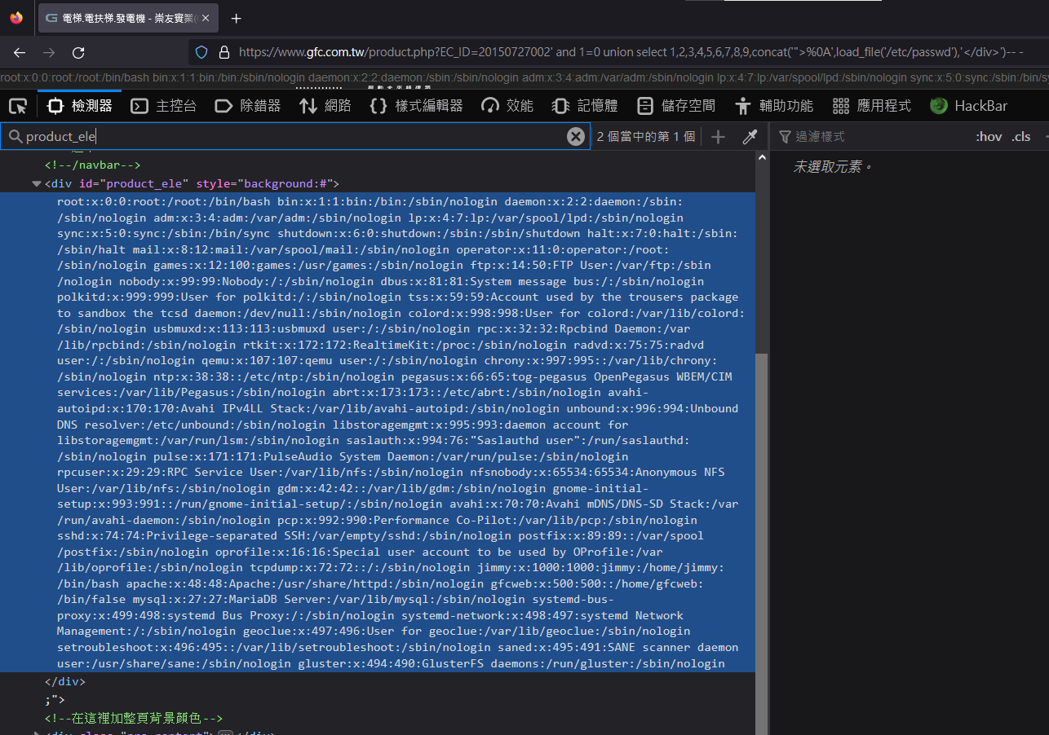Select the 在這裡加整頁背景顏色 comment
The width and height of the screenshot is (1049, 735).
(134, 718)
